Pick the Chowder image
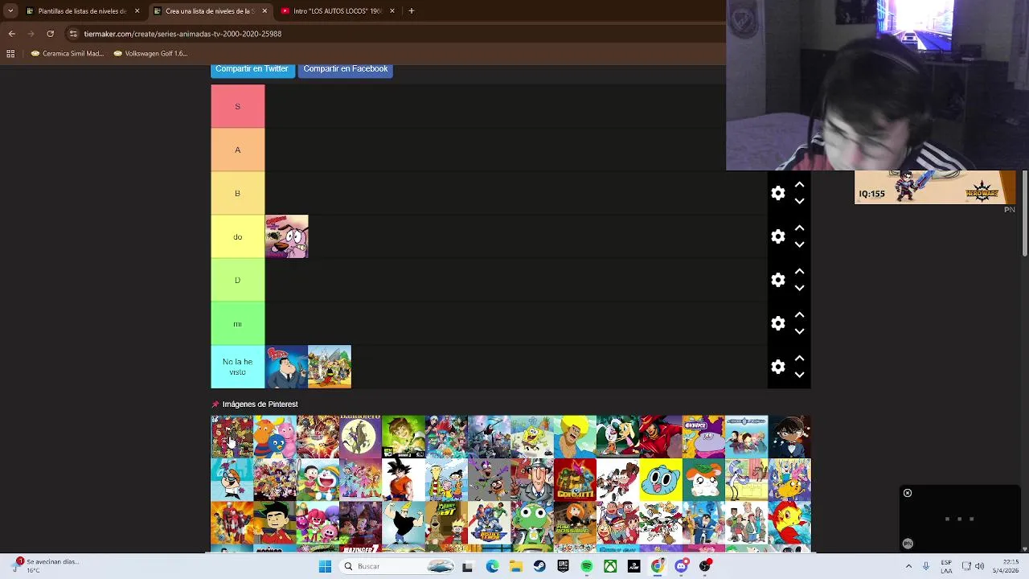The image size is (1029, 579). [x=703, y=437]
